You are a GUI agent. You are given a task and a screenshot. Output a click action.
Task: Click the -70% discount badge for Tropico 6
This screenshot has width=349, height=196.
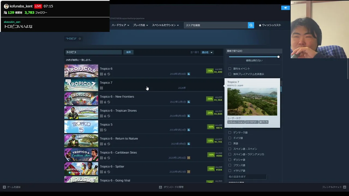(210, 71)
